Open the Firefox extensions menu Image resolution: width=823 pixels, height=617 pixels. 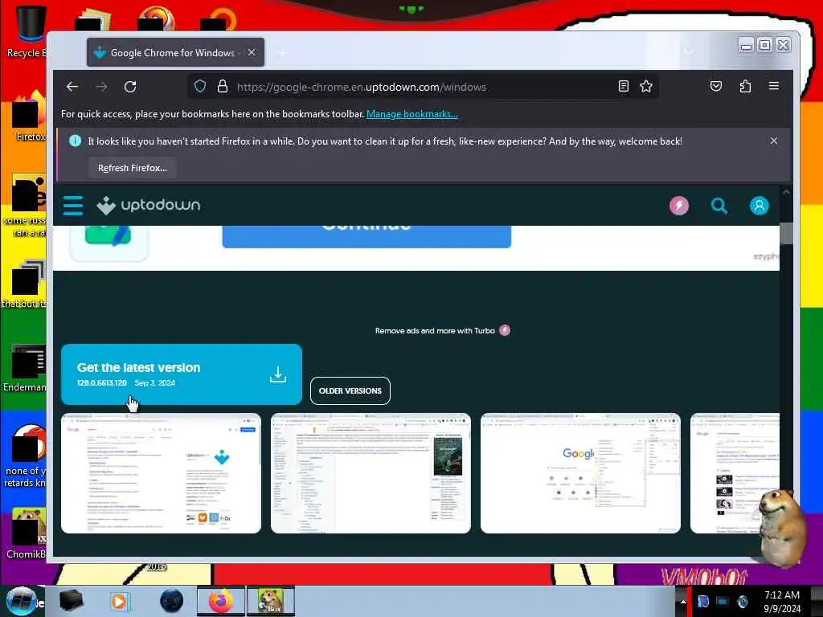tap(745, 86)
